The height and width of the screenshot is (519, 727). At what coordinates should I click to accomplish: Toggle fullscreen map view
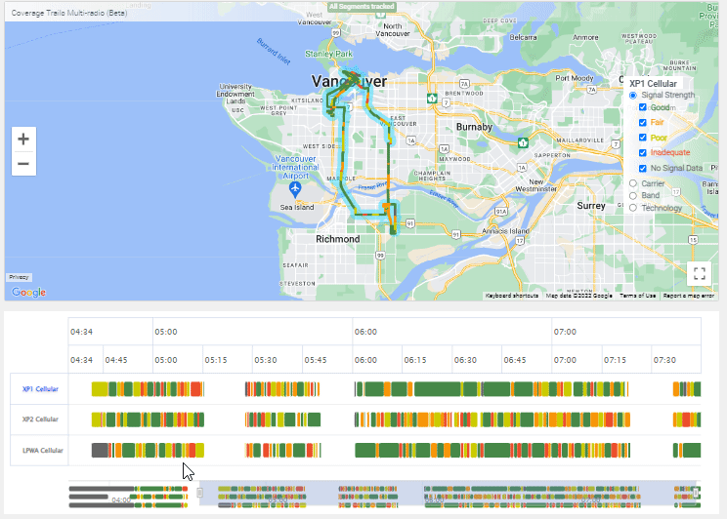point(699,273)
